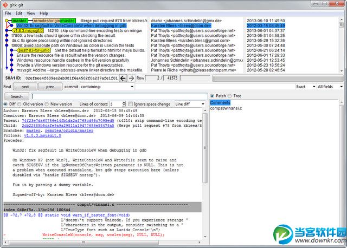Select commit 'Merge pull request #78 from kblees/k'

tap(114, 21)
